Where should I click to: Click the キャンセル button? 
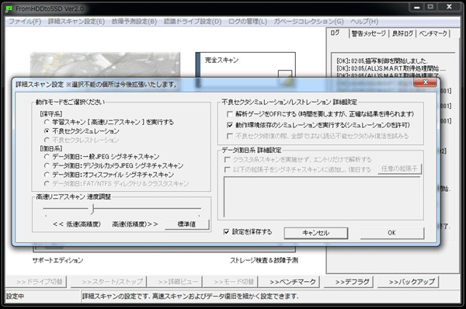315,233
